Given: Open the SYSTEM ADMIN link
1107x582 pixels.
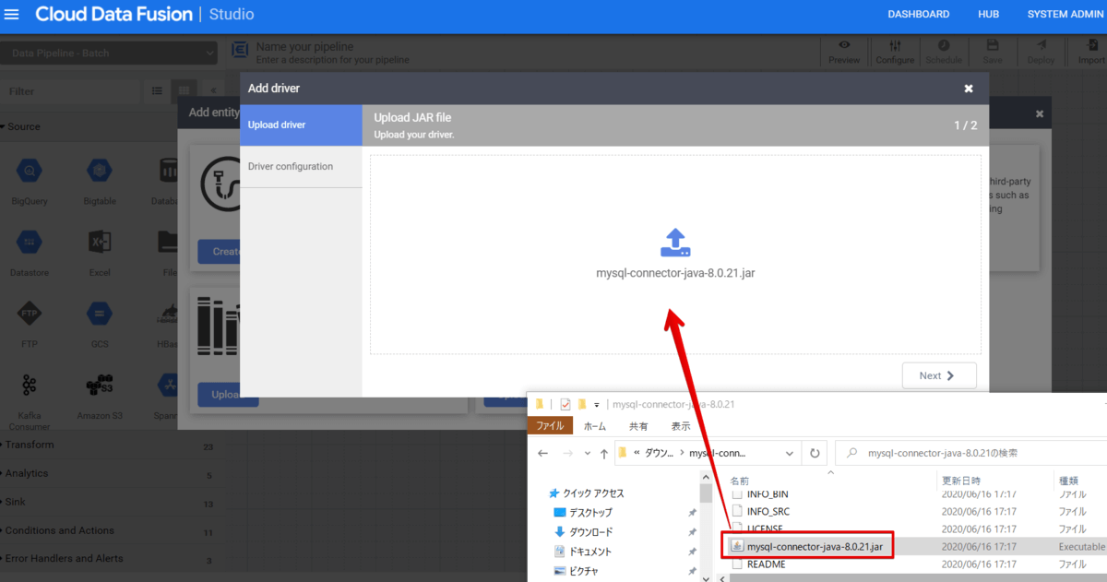Looking at the screenshot, I should tap(1066, 14).
